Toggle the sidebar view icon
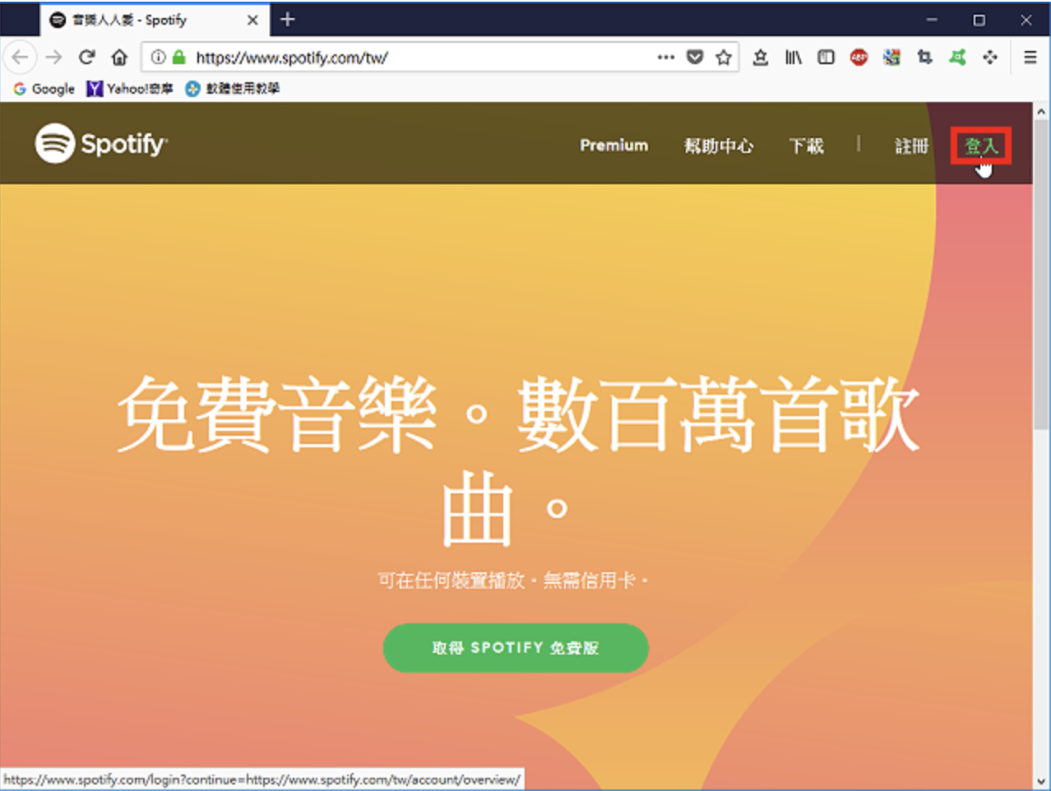The image size is (1051, 791). point(826,57)
